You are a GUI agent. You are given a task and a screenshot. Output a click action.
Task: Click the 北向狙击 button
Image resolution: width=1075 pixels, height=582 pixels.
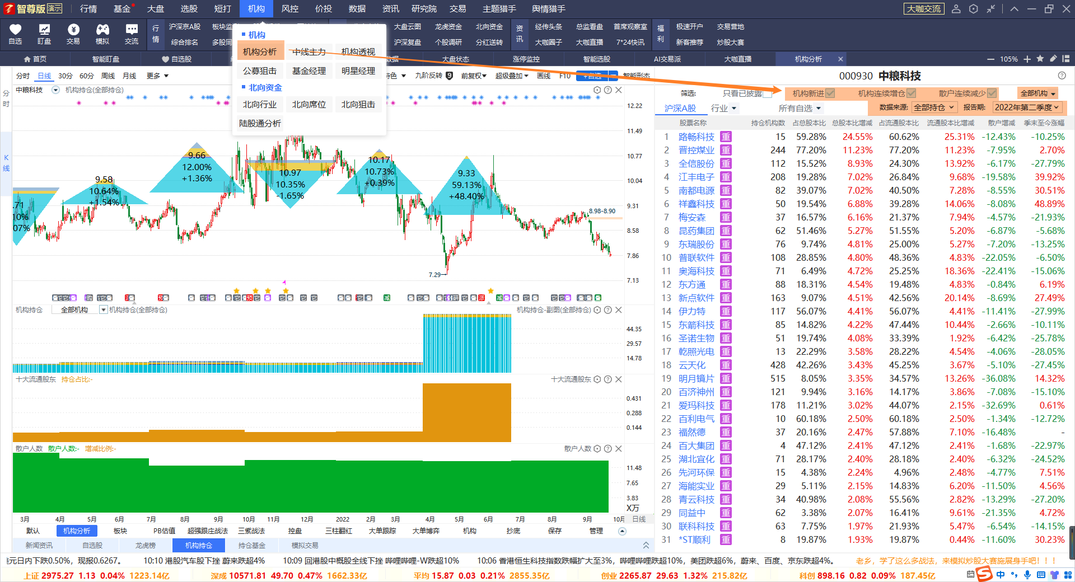(x=358, y=104)
